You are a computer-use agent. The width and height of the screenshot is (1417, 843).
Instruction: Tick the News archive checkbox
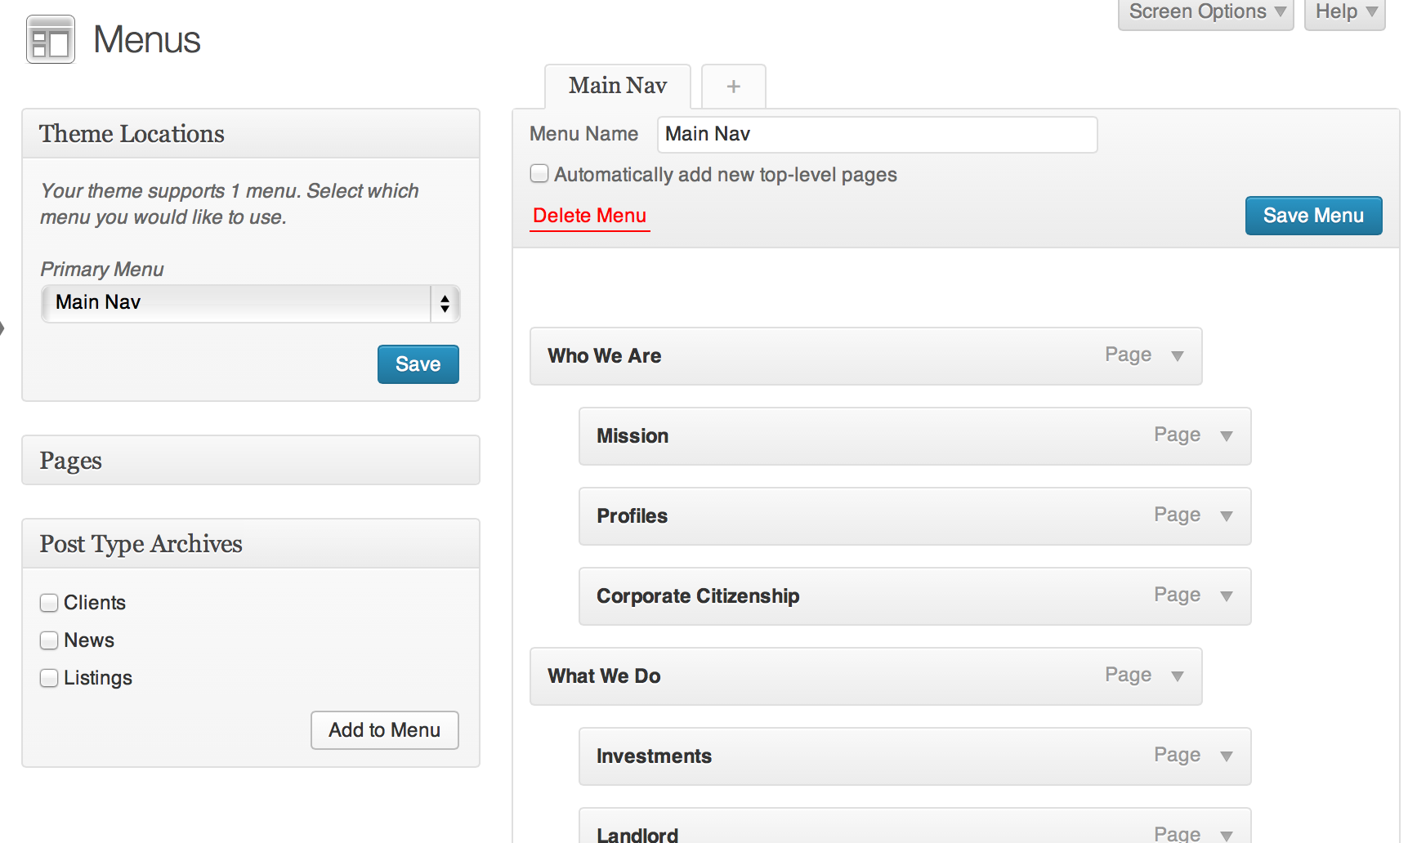(49, 640)
